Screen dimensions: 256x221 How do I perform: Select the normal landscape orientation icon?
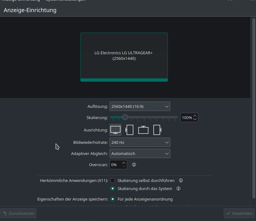coord(115,130)
